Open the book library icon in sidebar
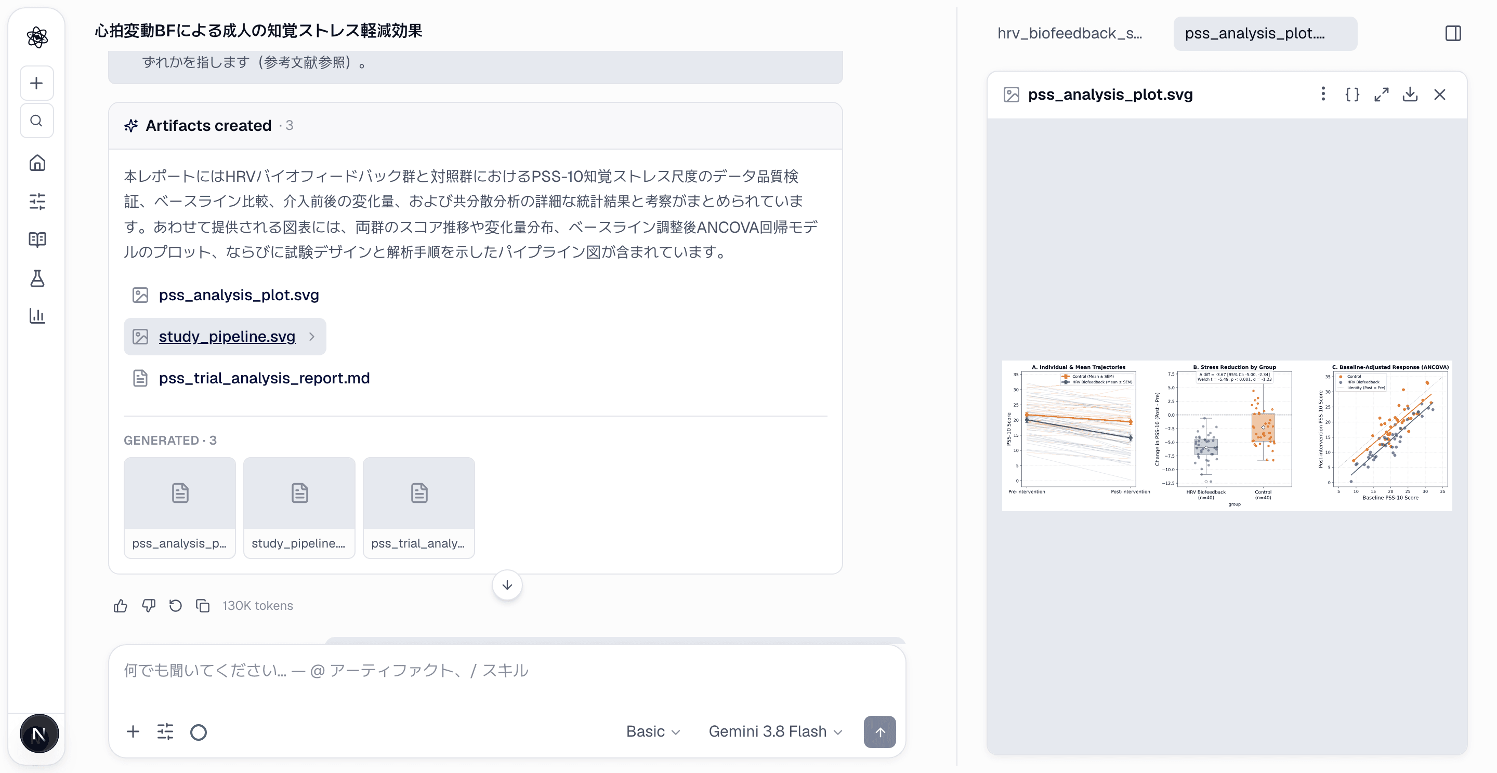Image resolution: width=1497 pixels, height=773 pixels. point(37,240)
